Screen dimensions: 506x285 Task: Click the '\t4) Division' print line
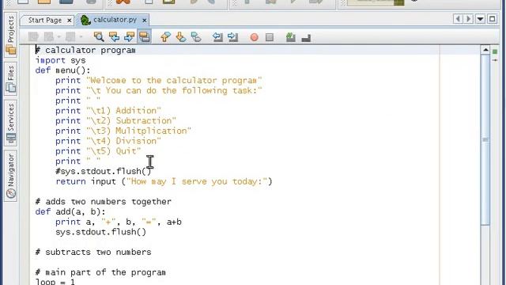[108, 141]
